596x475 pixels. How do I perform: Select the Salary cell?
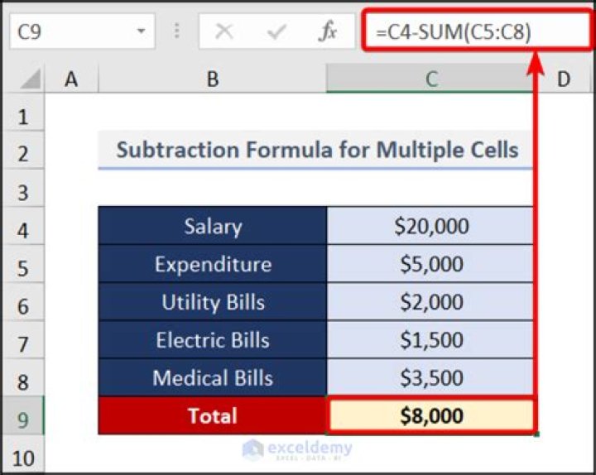pos(213,226)
